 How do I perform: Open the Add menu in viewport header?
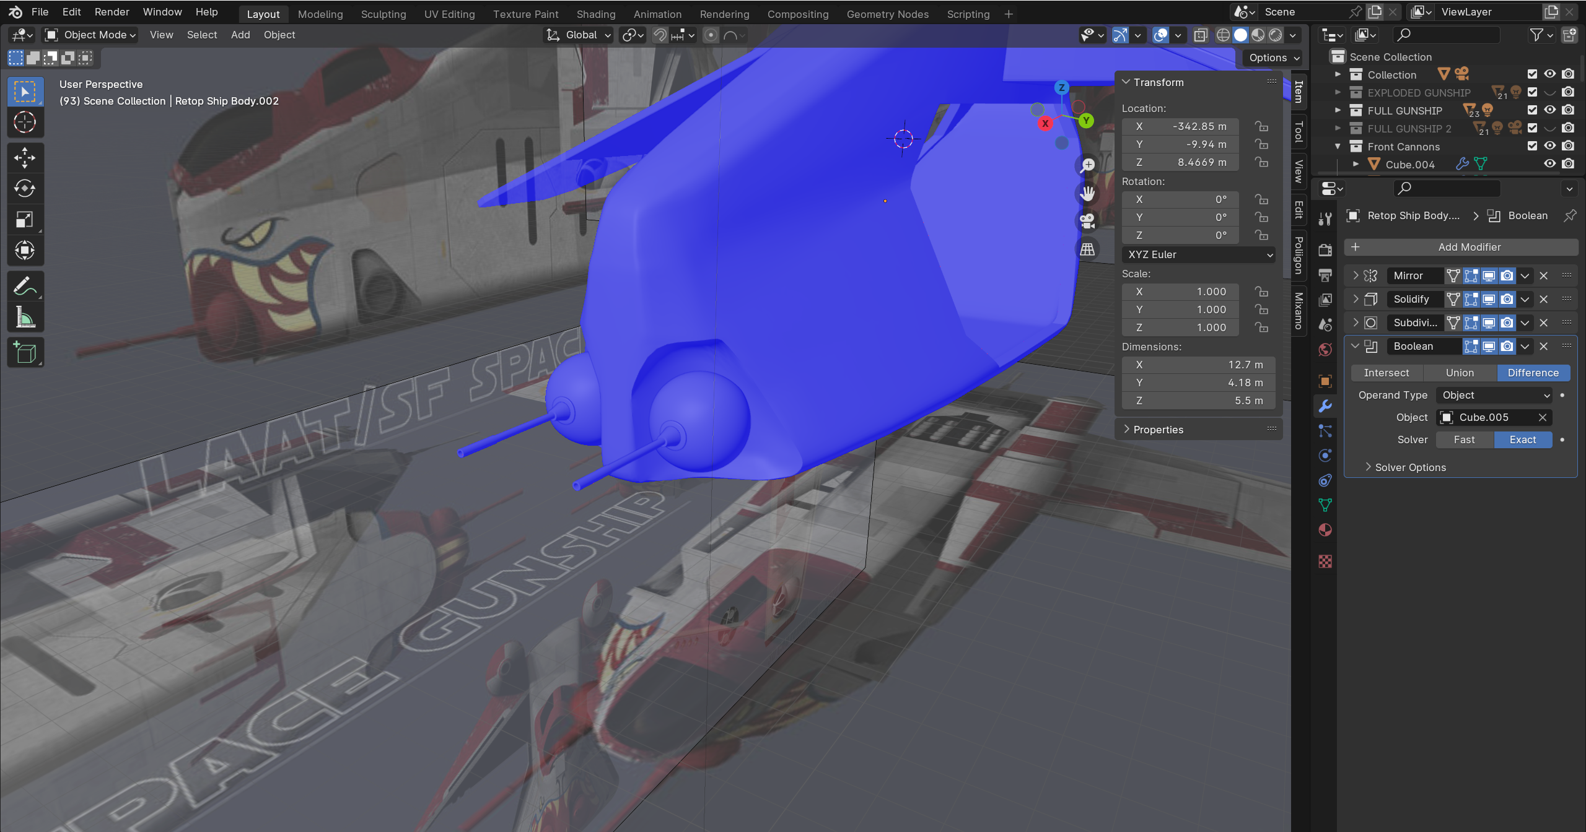(240, 35)
